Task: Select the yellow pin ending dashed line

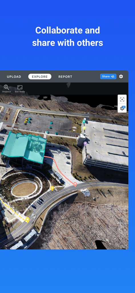Action: [27, 220]
